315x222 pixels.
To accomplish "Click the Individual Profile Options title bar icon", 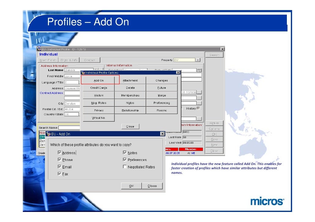I will (83, 73).
